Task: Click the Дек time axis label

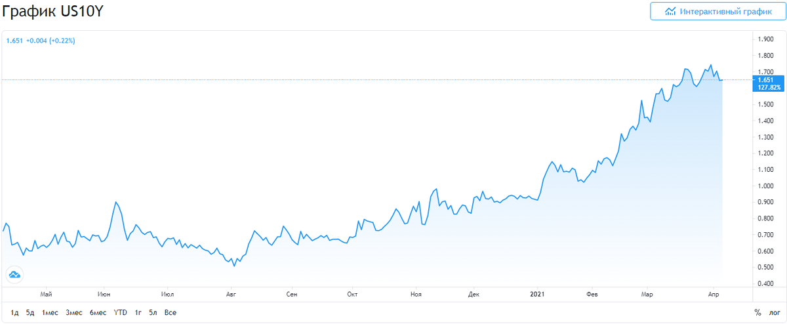Action: click(x=474, y=294)
